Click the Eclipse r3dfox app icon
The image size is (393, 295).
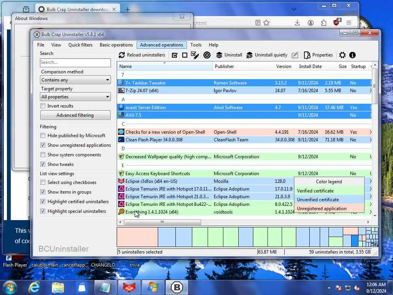[121, 181]
